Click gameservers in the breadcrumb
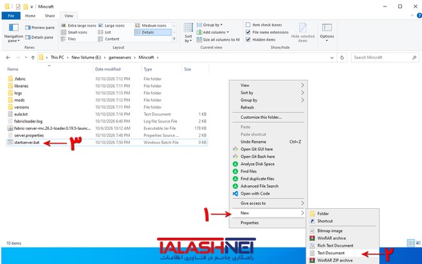 [x=120, y=58]
